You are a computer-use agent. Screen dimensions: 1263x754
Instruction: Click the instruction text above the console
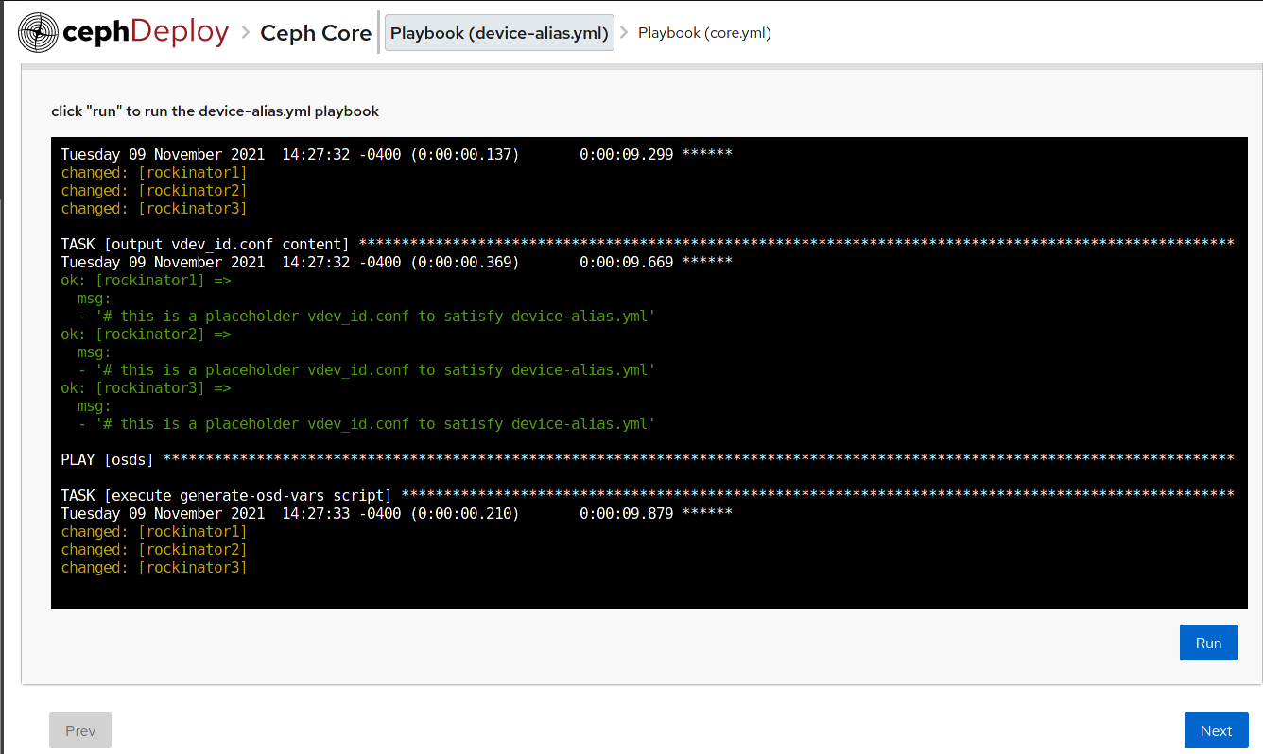tap(215, 111)
